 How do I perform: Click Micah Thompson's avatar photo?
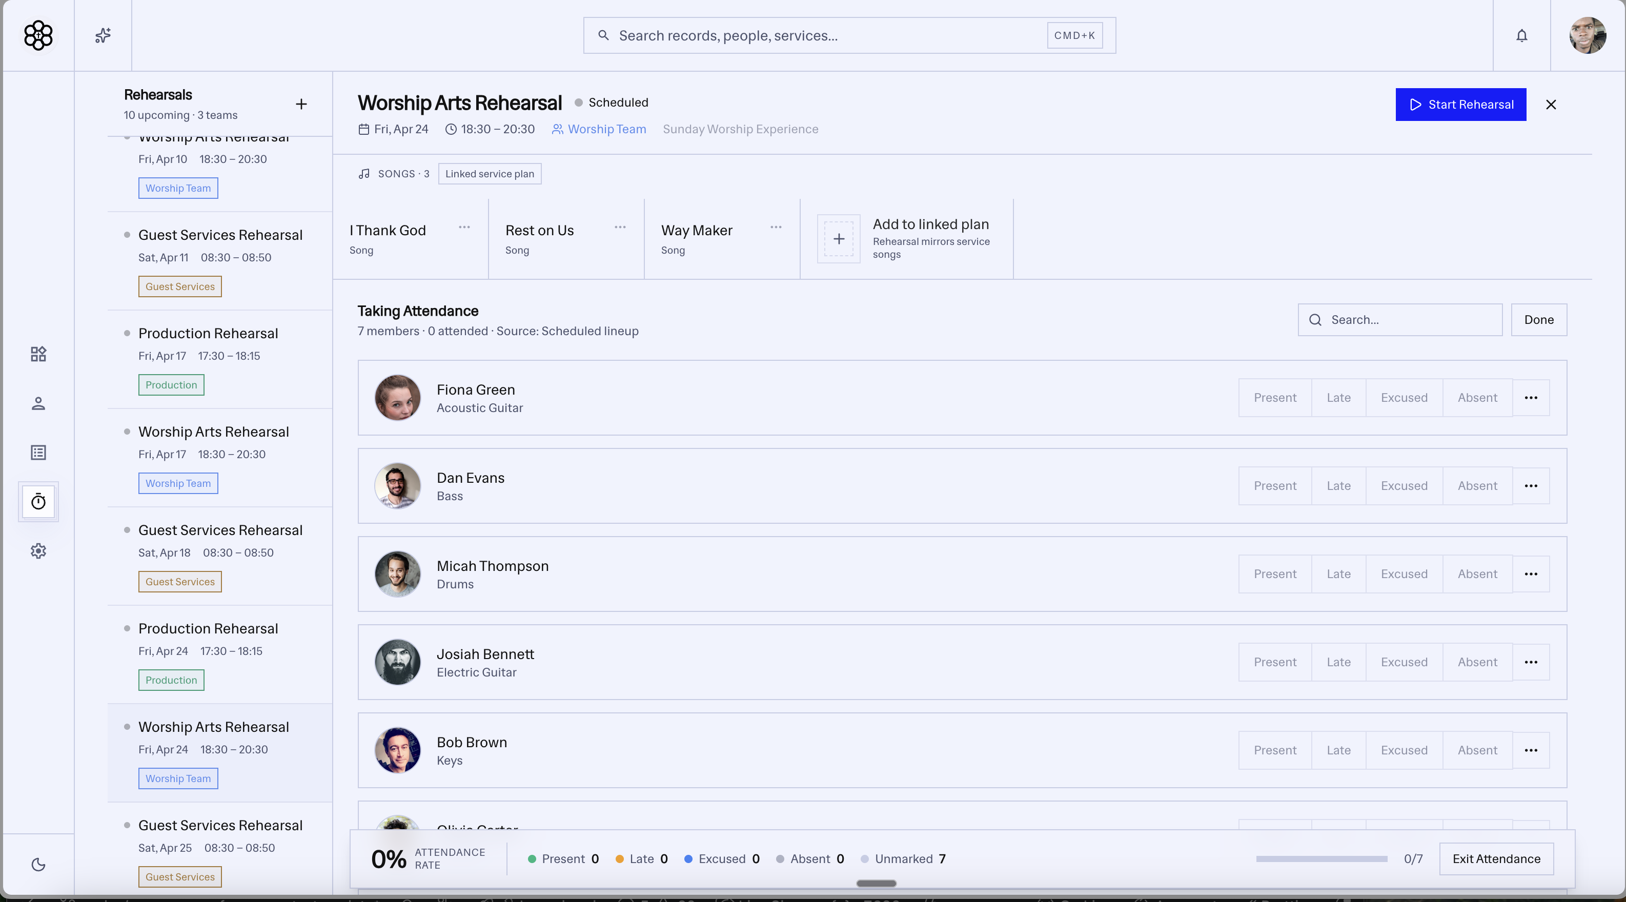pyautogui.click(x=398, y=575)
